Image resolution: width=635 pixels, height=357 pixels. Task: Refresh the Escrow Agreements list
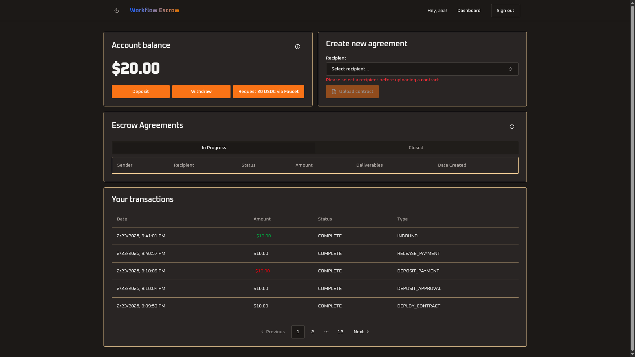pos(512,127)
